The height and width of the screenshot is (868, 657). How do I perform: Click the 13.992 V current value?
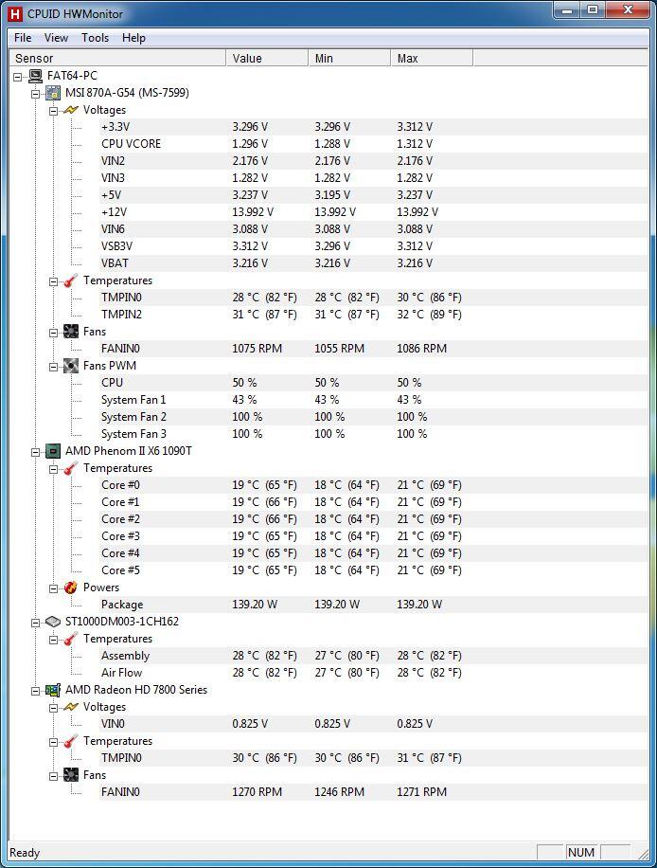pyautogui.click(x=253, y=212)
